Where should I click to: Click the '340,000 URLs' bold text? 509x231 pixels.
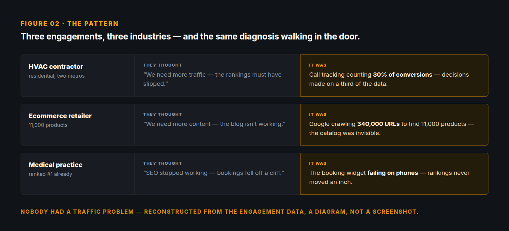point(378,124)
